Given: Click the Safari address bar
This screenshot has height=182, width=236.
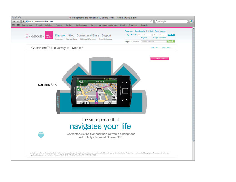Looking at the screenshot, I should tap(90, 22).
